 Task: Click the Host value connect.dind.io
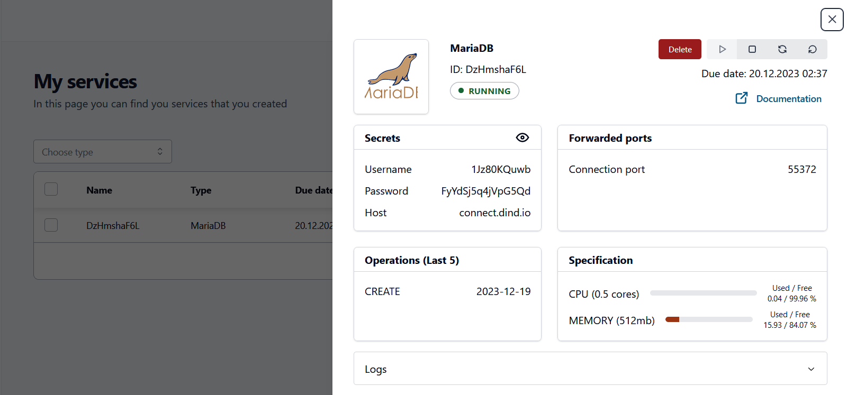[495, 213]
